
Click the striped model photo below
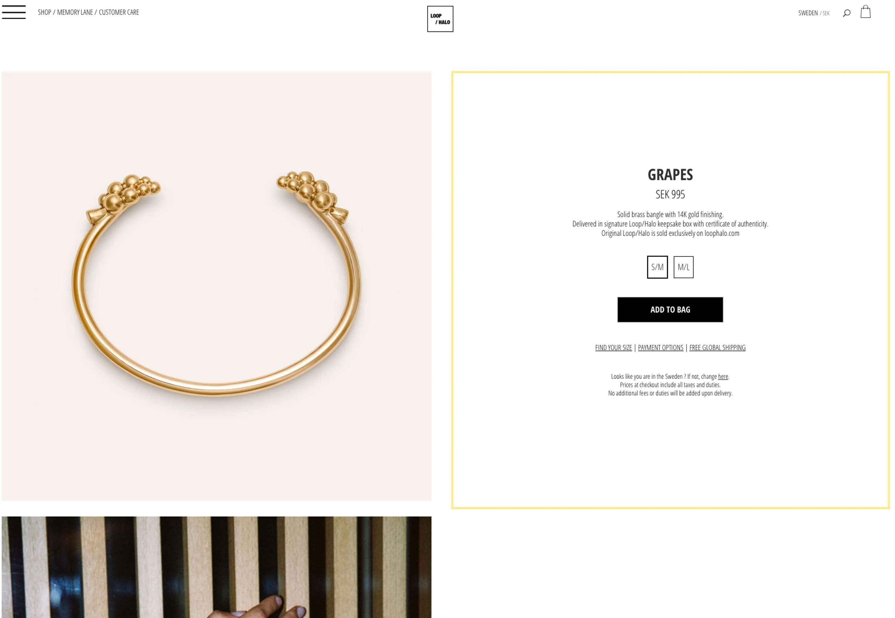click(216, 567)
